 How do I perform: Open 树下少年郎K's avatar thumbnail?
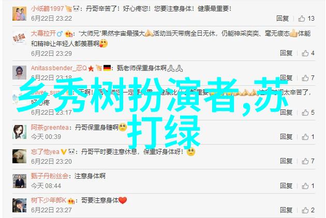point(19,205)
